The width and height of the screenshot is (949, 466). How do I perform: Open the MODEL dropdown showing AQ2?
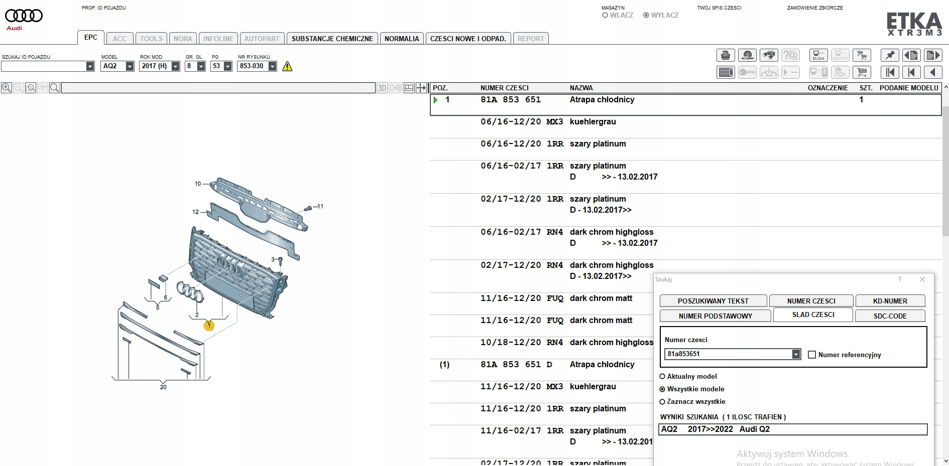point(130,66)
